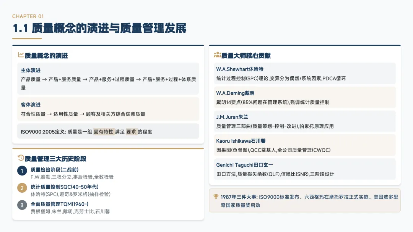This screenshot has height=232, width=413.
Task: Click the Genichi Taguchi田口玄一 card title
Action: (x=245, y=165)
